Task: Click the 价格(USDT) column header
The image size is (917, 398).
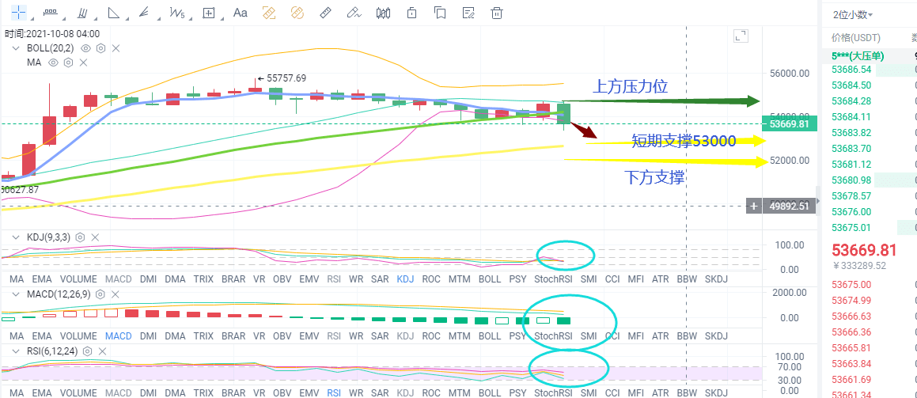Action: pos(855,38)
